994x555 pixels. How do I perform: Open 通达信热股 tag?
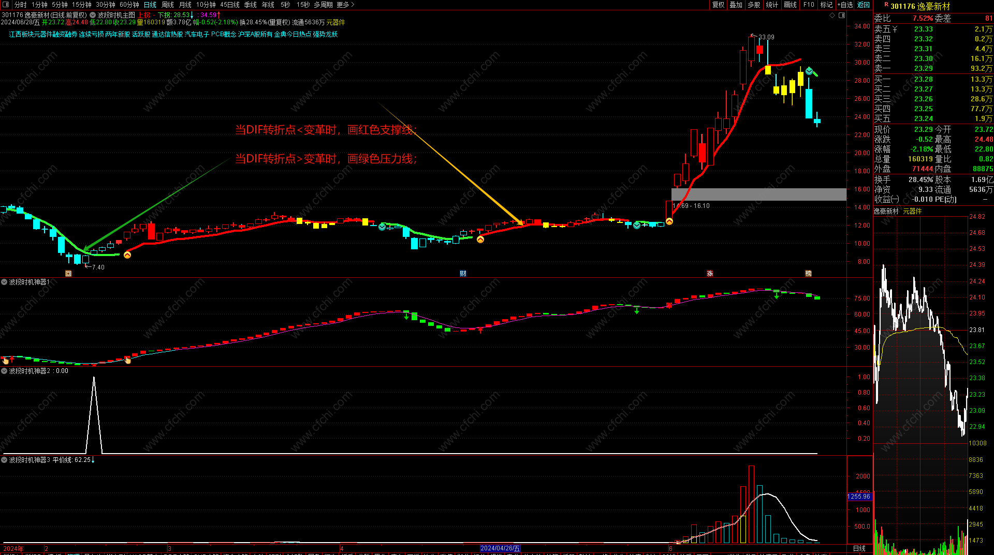click(x=167, y=35)
